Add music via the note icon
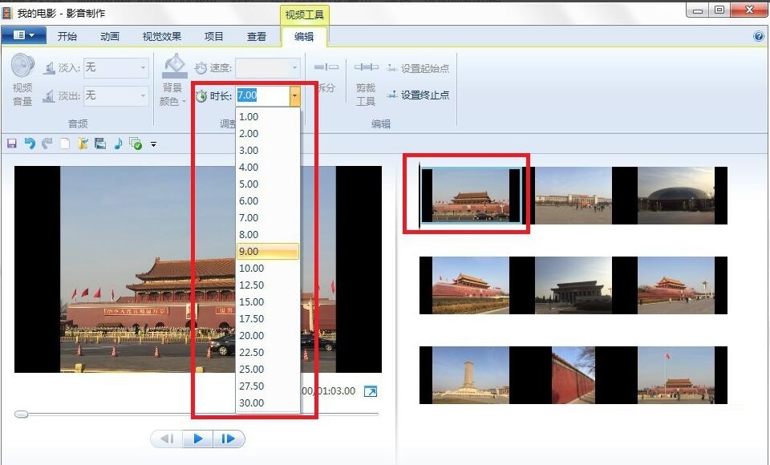Image resolution: width=770 pixels, height=465 pixels. tap(118, 144)
